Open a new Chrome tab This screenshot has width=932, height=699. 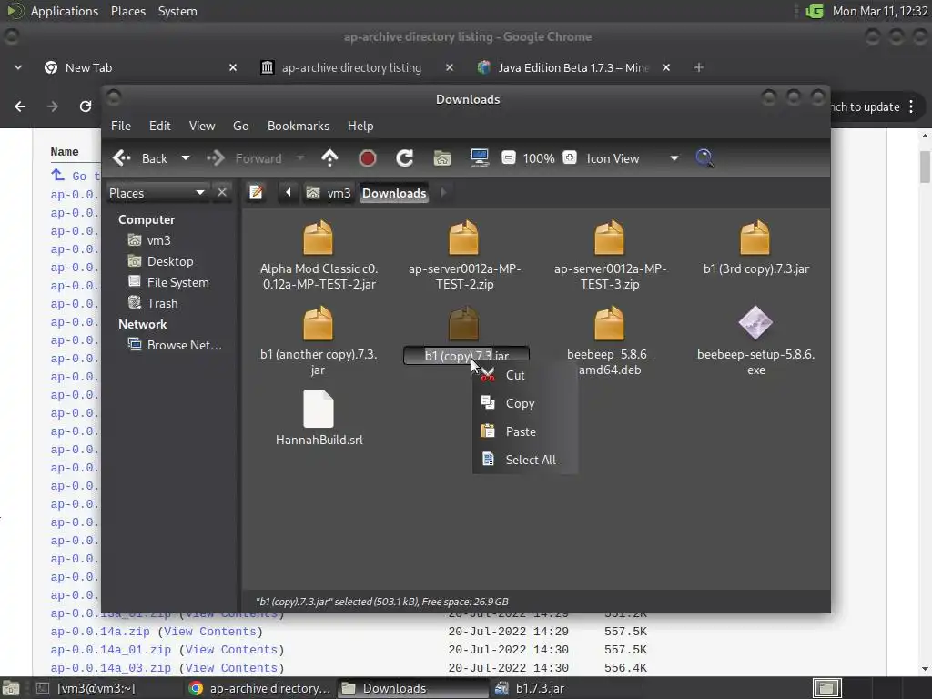coord(698,67)
